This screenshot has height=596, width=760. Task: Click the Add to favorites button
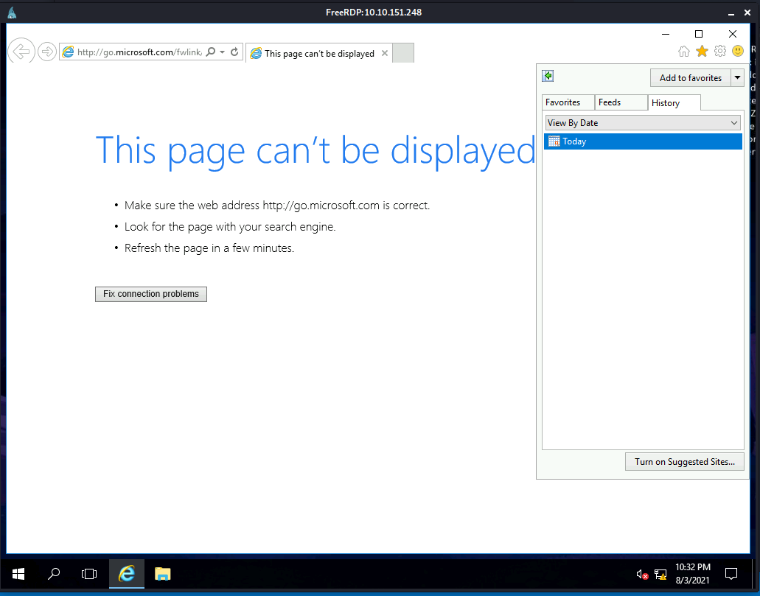click(690, 77)
